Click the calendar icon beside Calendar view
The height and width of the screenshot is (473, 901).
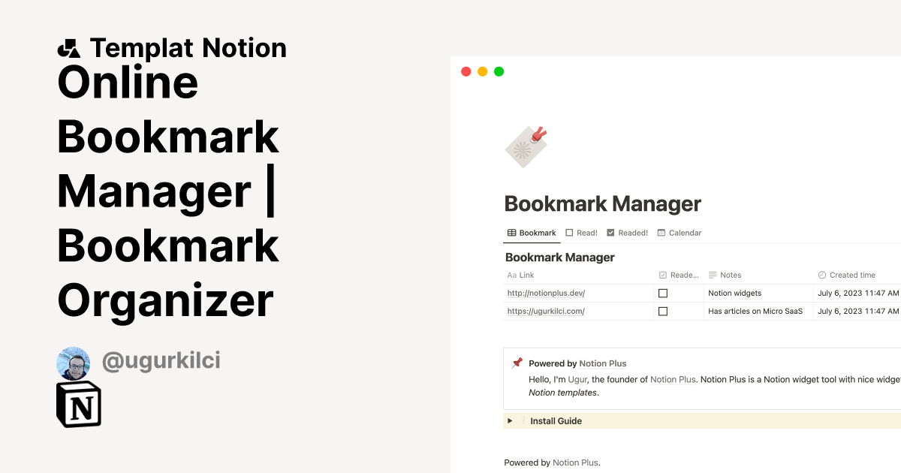[x=661, y=233]
